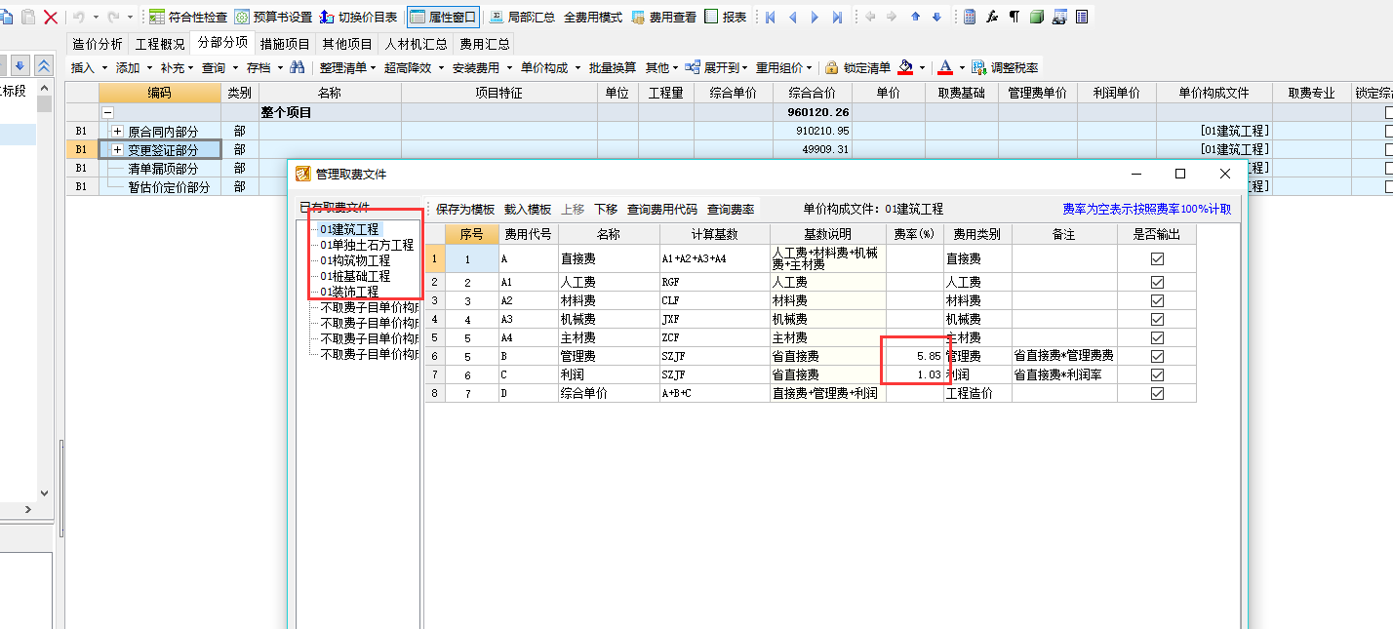Toggle 是否输出 checkbox for 材料费 row
The image size is (1393, 629).
tap(1157, 300)
